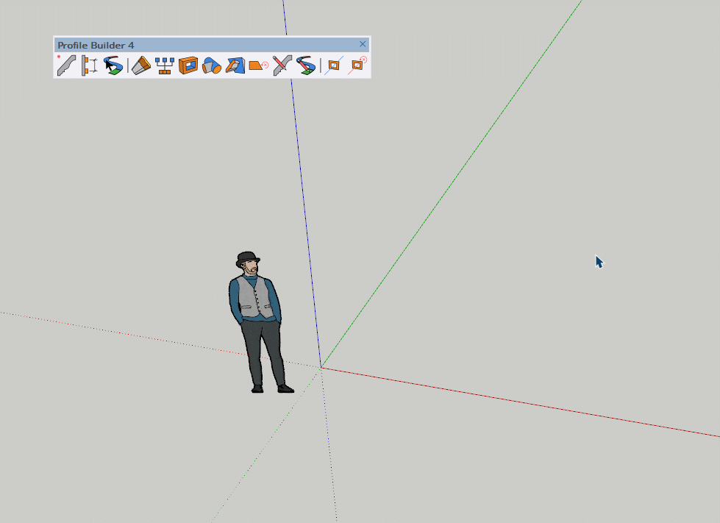Viewport: 720px width, 523px height.
Task: Select the standing man figure in the model
Action: tap(260, 322)
